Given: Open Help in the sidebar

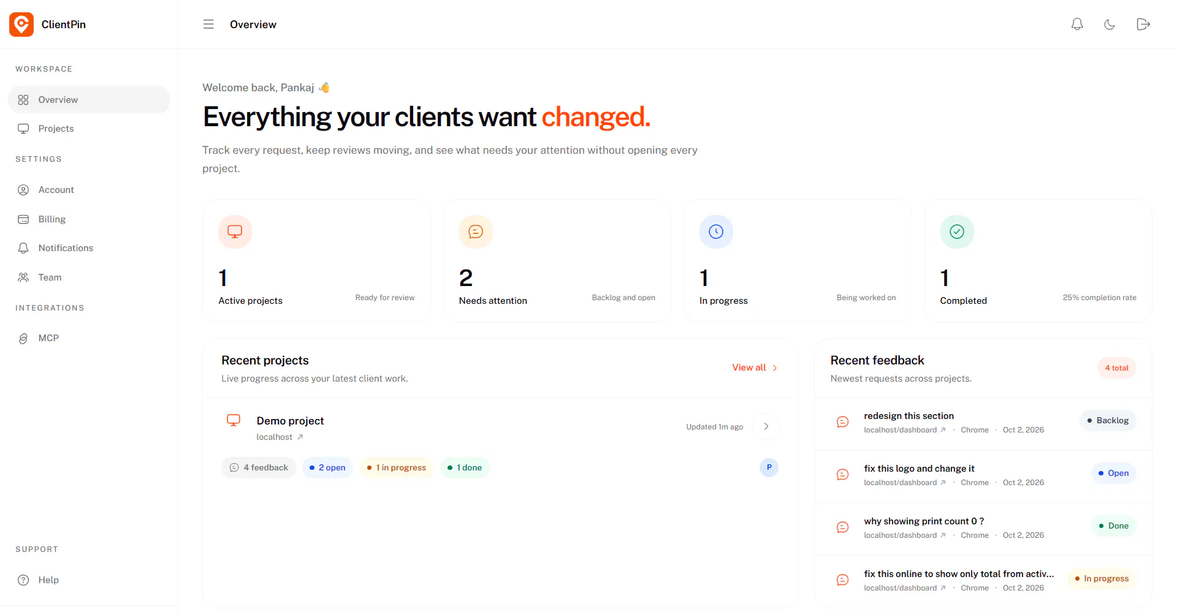Looking at the screenshot, I should 89,580.
